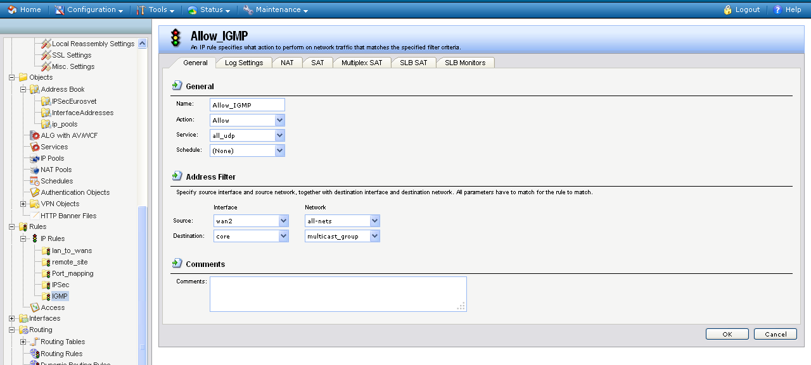Image resolution: width=811 pixels, height=365 pixels.
Task: Expand the Interfaces tree node
Action: 12,318
